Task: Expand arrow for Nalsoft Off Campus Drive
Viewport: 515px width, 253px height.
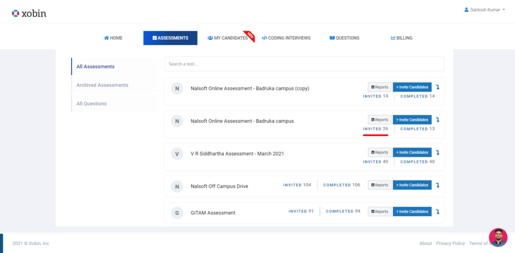Action: pos(438,185)
